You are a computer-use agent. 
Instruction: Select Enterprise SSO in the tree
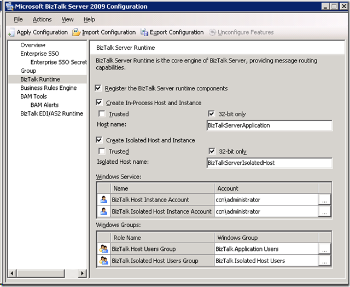[x=40, y=54]
